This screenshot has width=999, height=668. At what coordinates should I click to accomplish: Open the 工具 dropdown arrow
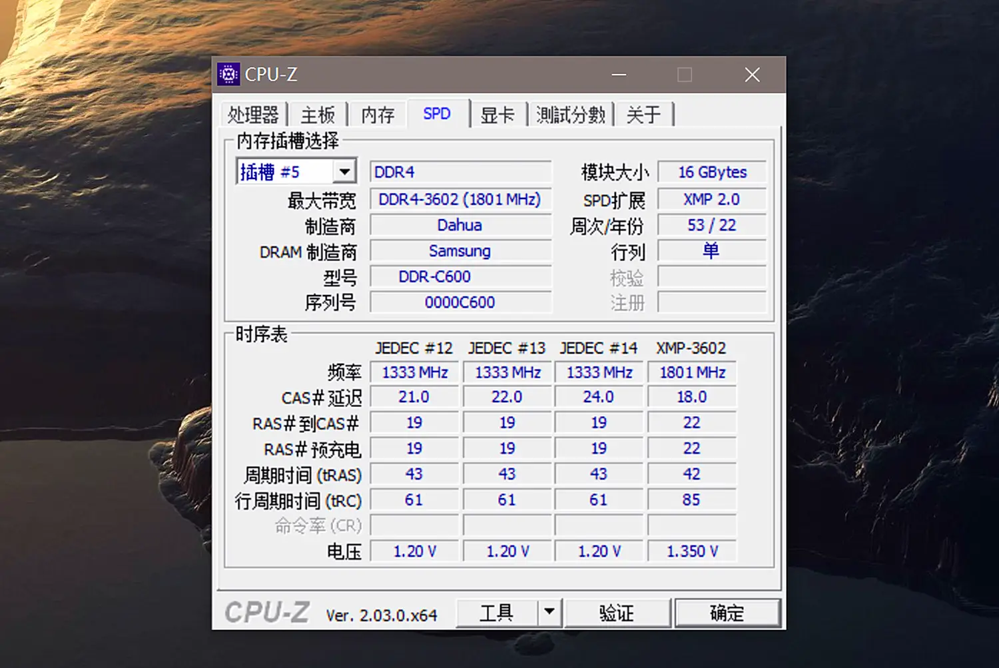[x=549, y=611]
